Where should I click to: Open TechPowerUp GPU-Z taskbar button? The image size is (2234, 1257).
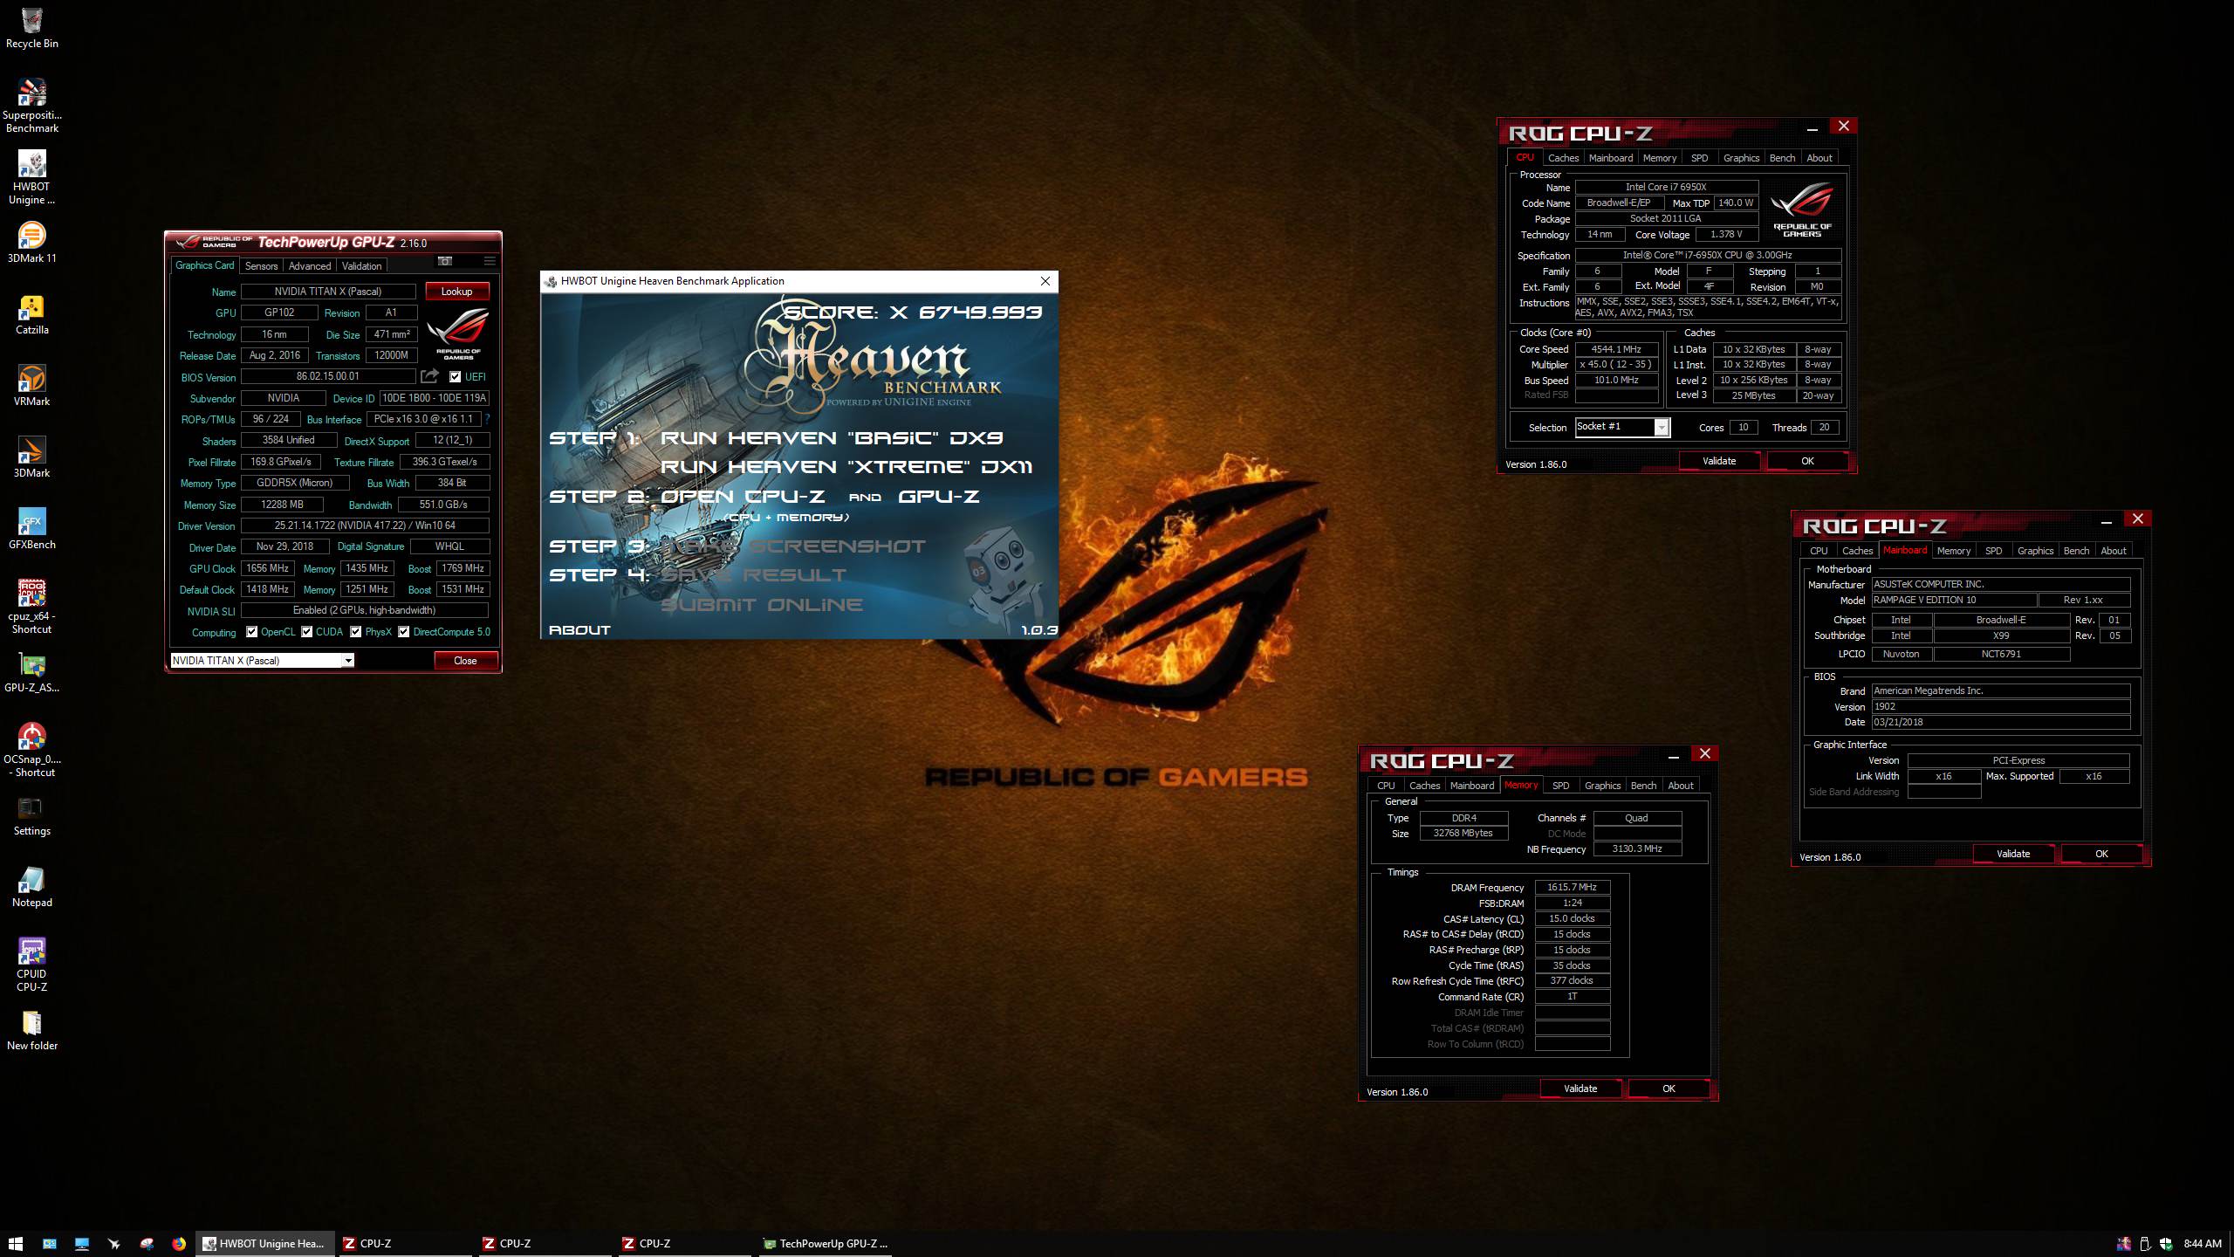tap(825, 1244)
